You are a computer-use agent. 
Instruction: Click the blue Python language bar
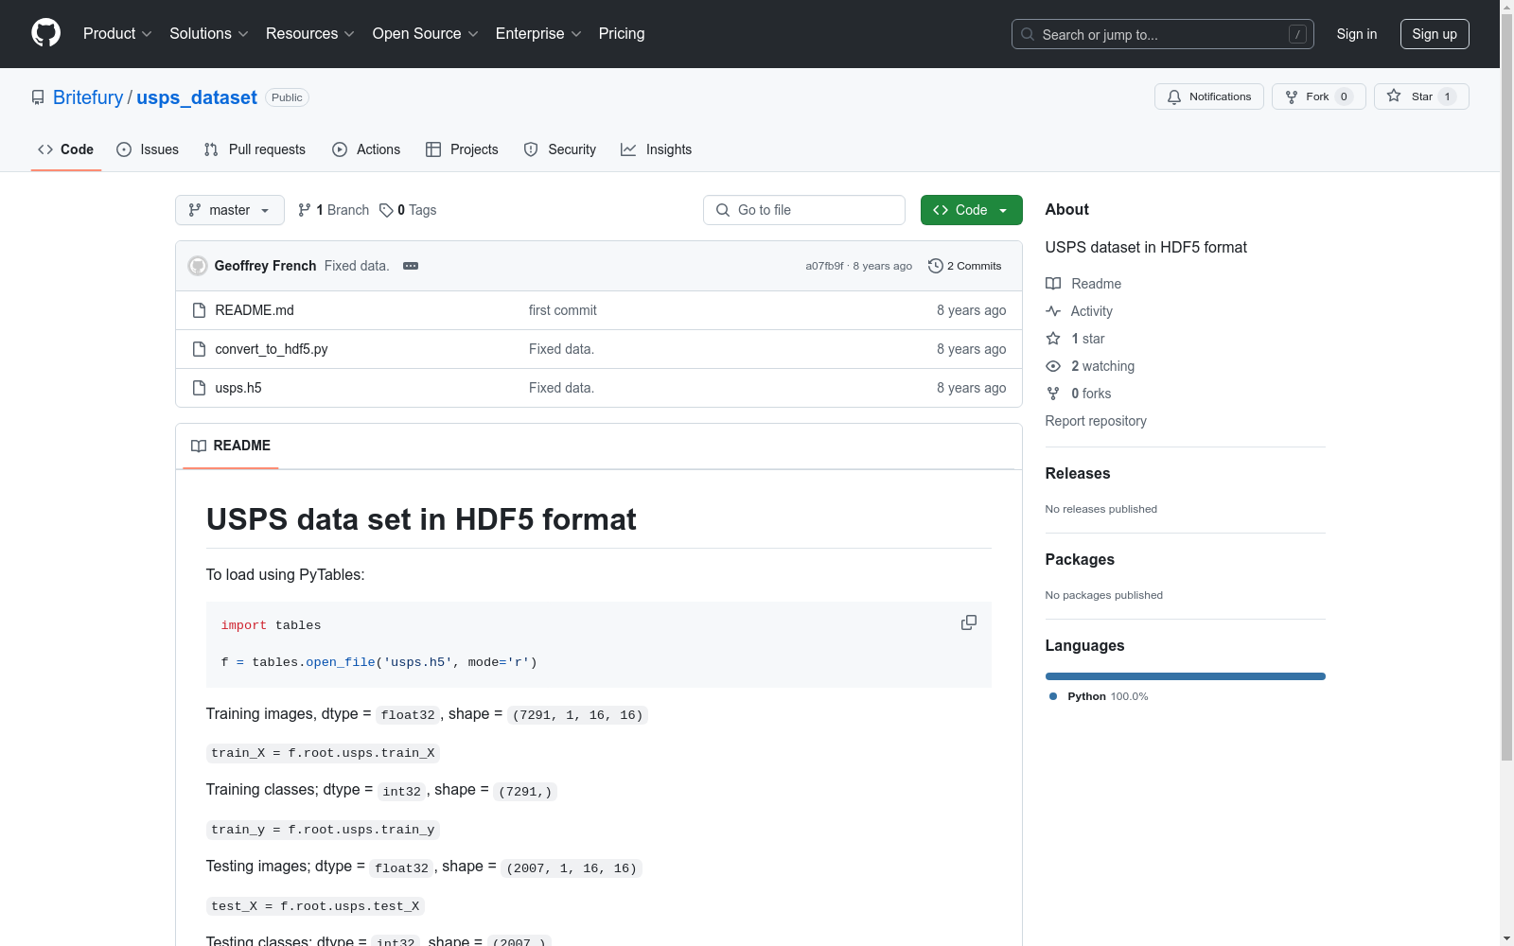coord(1186,676)
